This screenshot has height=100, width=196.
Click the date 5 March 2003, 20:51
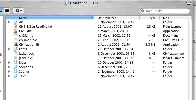click(x=113, y=31)
